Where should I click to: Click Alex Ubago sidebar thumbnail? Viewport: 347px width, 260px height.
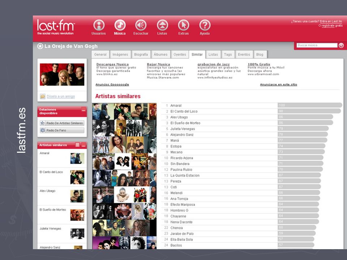[77, 196]
